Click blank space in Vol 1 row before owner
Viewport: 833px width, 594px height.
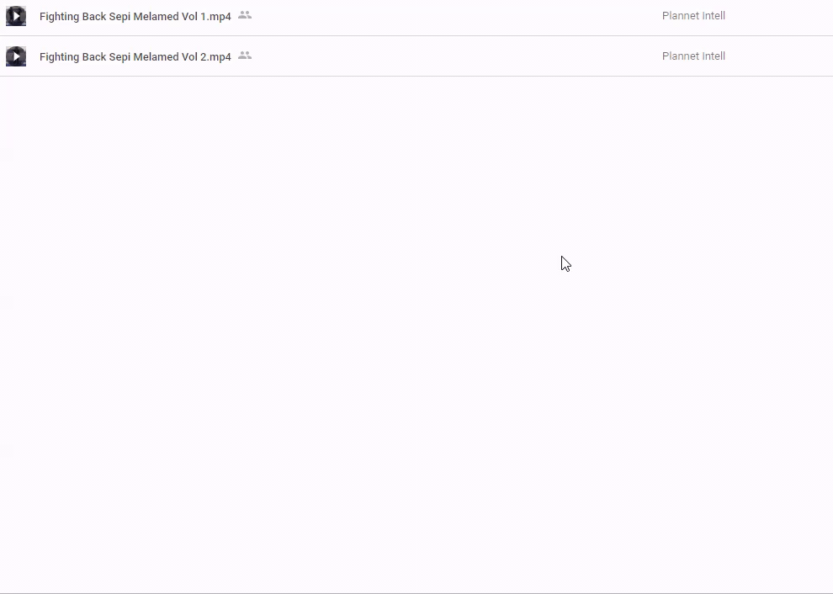click(x=457, y=16)
